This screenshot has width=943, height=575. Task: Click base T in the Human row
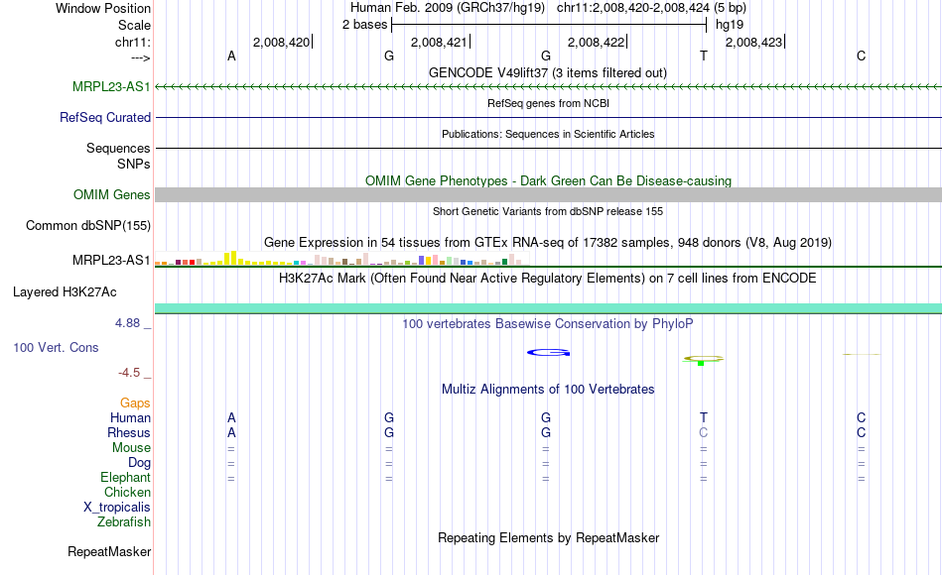(704, 417)
